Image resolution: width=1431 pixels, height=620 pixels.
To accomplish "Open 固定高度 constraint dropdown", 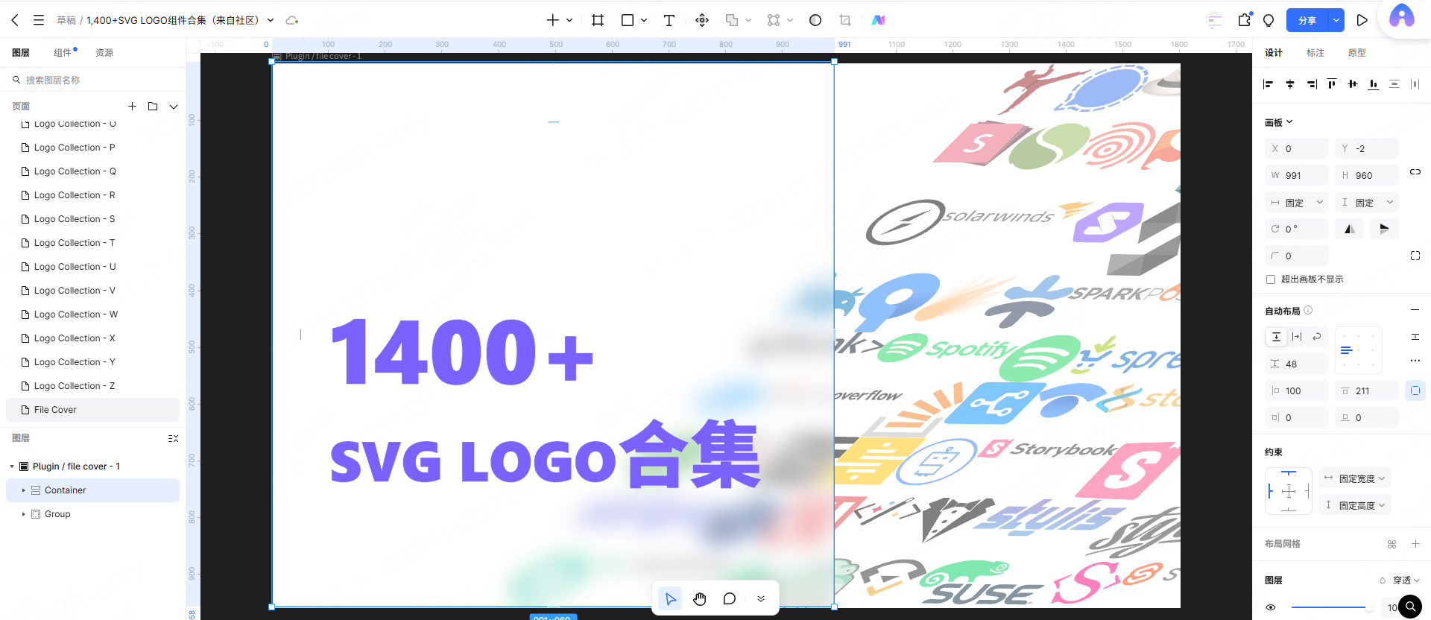I will point(1355,505).
